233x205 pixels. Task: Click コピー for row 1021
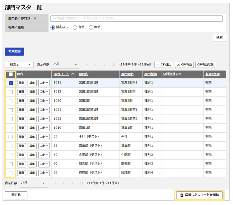pyautogui.click(x=44, y=110)
